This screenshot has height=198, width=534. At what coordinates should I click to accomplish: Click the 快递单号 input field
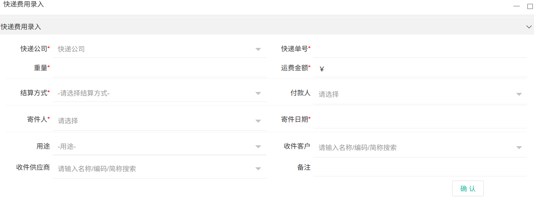point(419,49)
